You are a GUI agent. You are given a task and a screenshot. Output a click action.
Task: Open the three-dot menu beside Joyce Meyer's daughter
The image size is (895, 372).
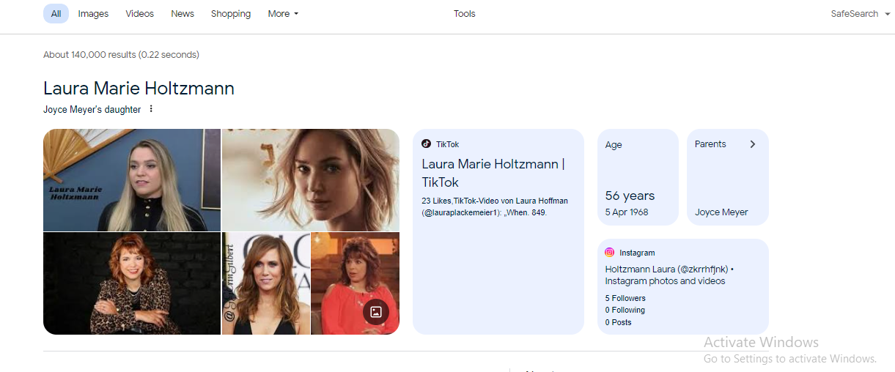pyautogui.click(x=151, y=109)
